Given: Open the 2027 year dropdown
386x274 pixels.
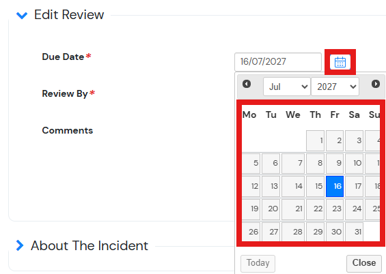Looking at the screenshot, I should (x=335, y=87).
